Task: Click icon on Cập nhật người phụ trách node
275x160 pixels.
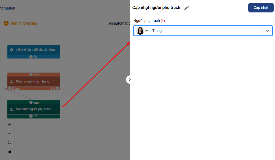Action: tap(12, 109)
